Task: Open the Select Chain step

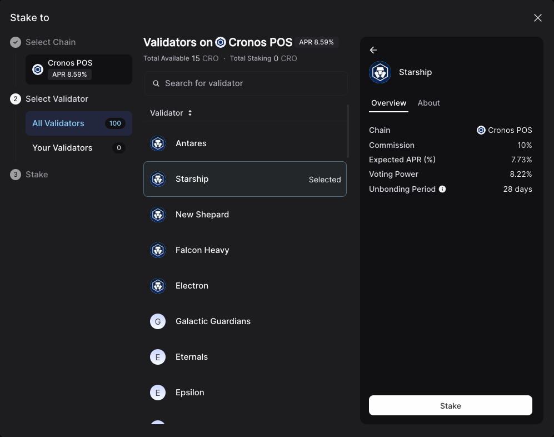Action: pos(50,42)
